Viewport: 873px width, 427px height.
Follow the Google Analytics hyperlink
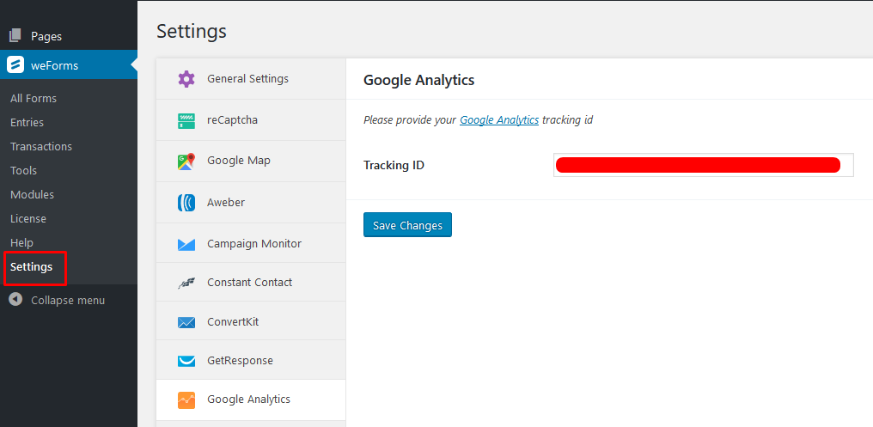(x=499, y=119)
